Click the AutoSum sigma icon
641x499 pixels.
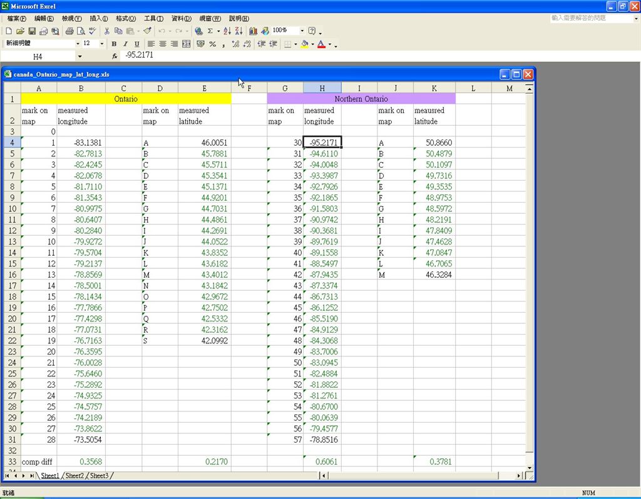tap(210, 31)
